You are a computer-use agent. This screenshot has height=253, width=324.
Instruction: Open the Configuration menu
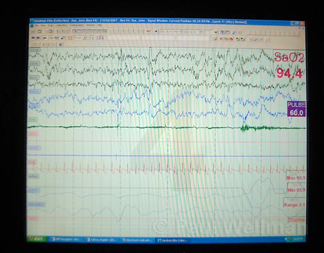point(76,25)
